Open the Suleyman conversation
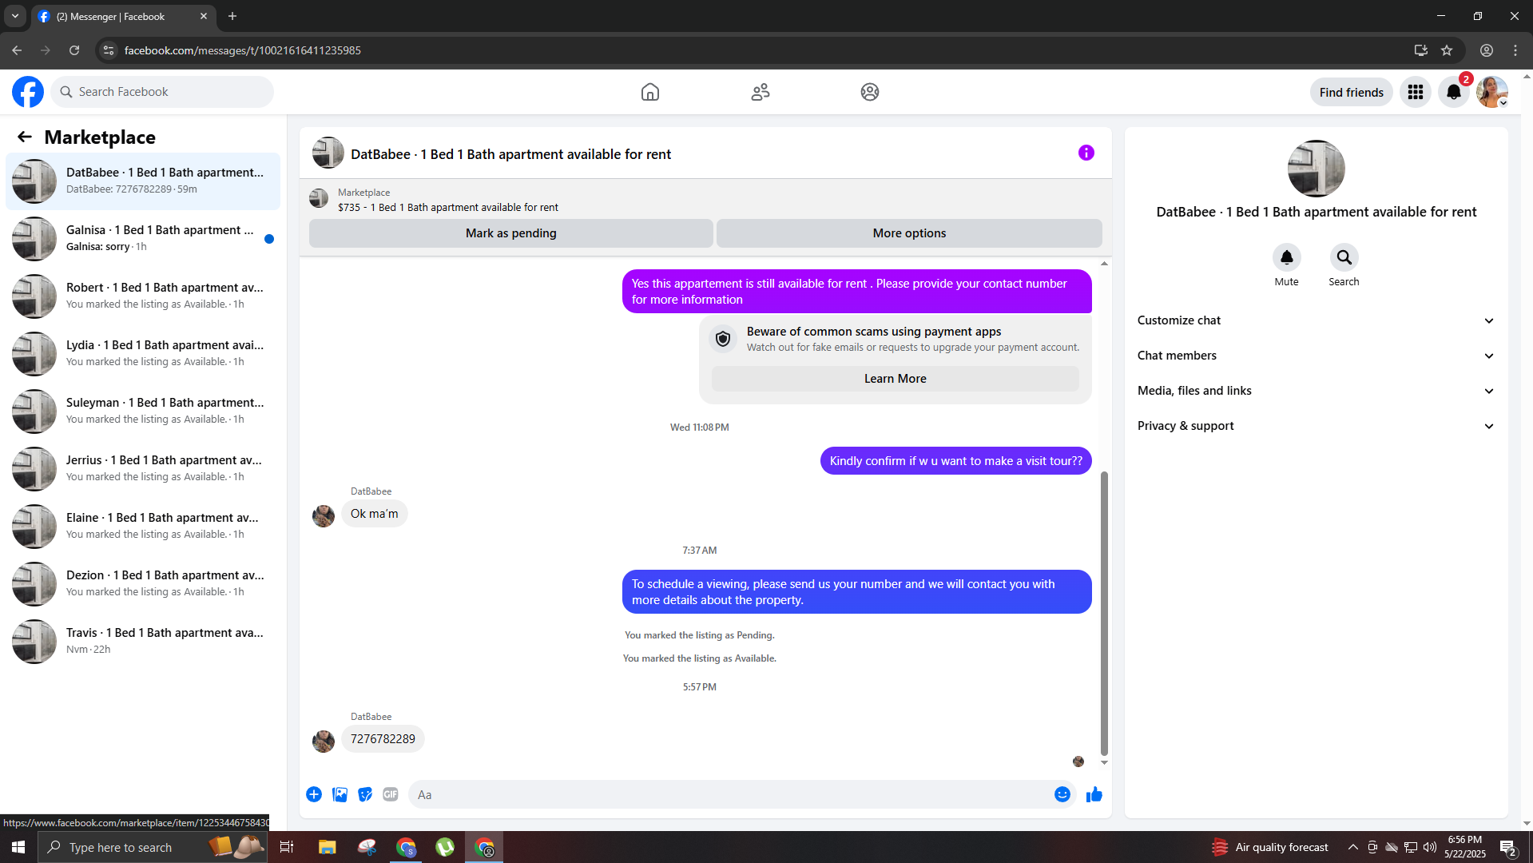The width and height of the screenshot is (1533, 863). [143, 411]
